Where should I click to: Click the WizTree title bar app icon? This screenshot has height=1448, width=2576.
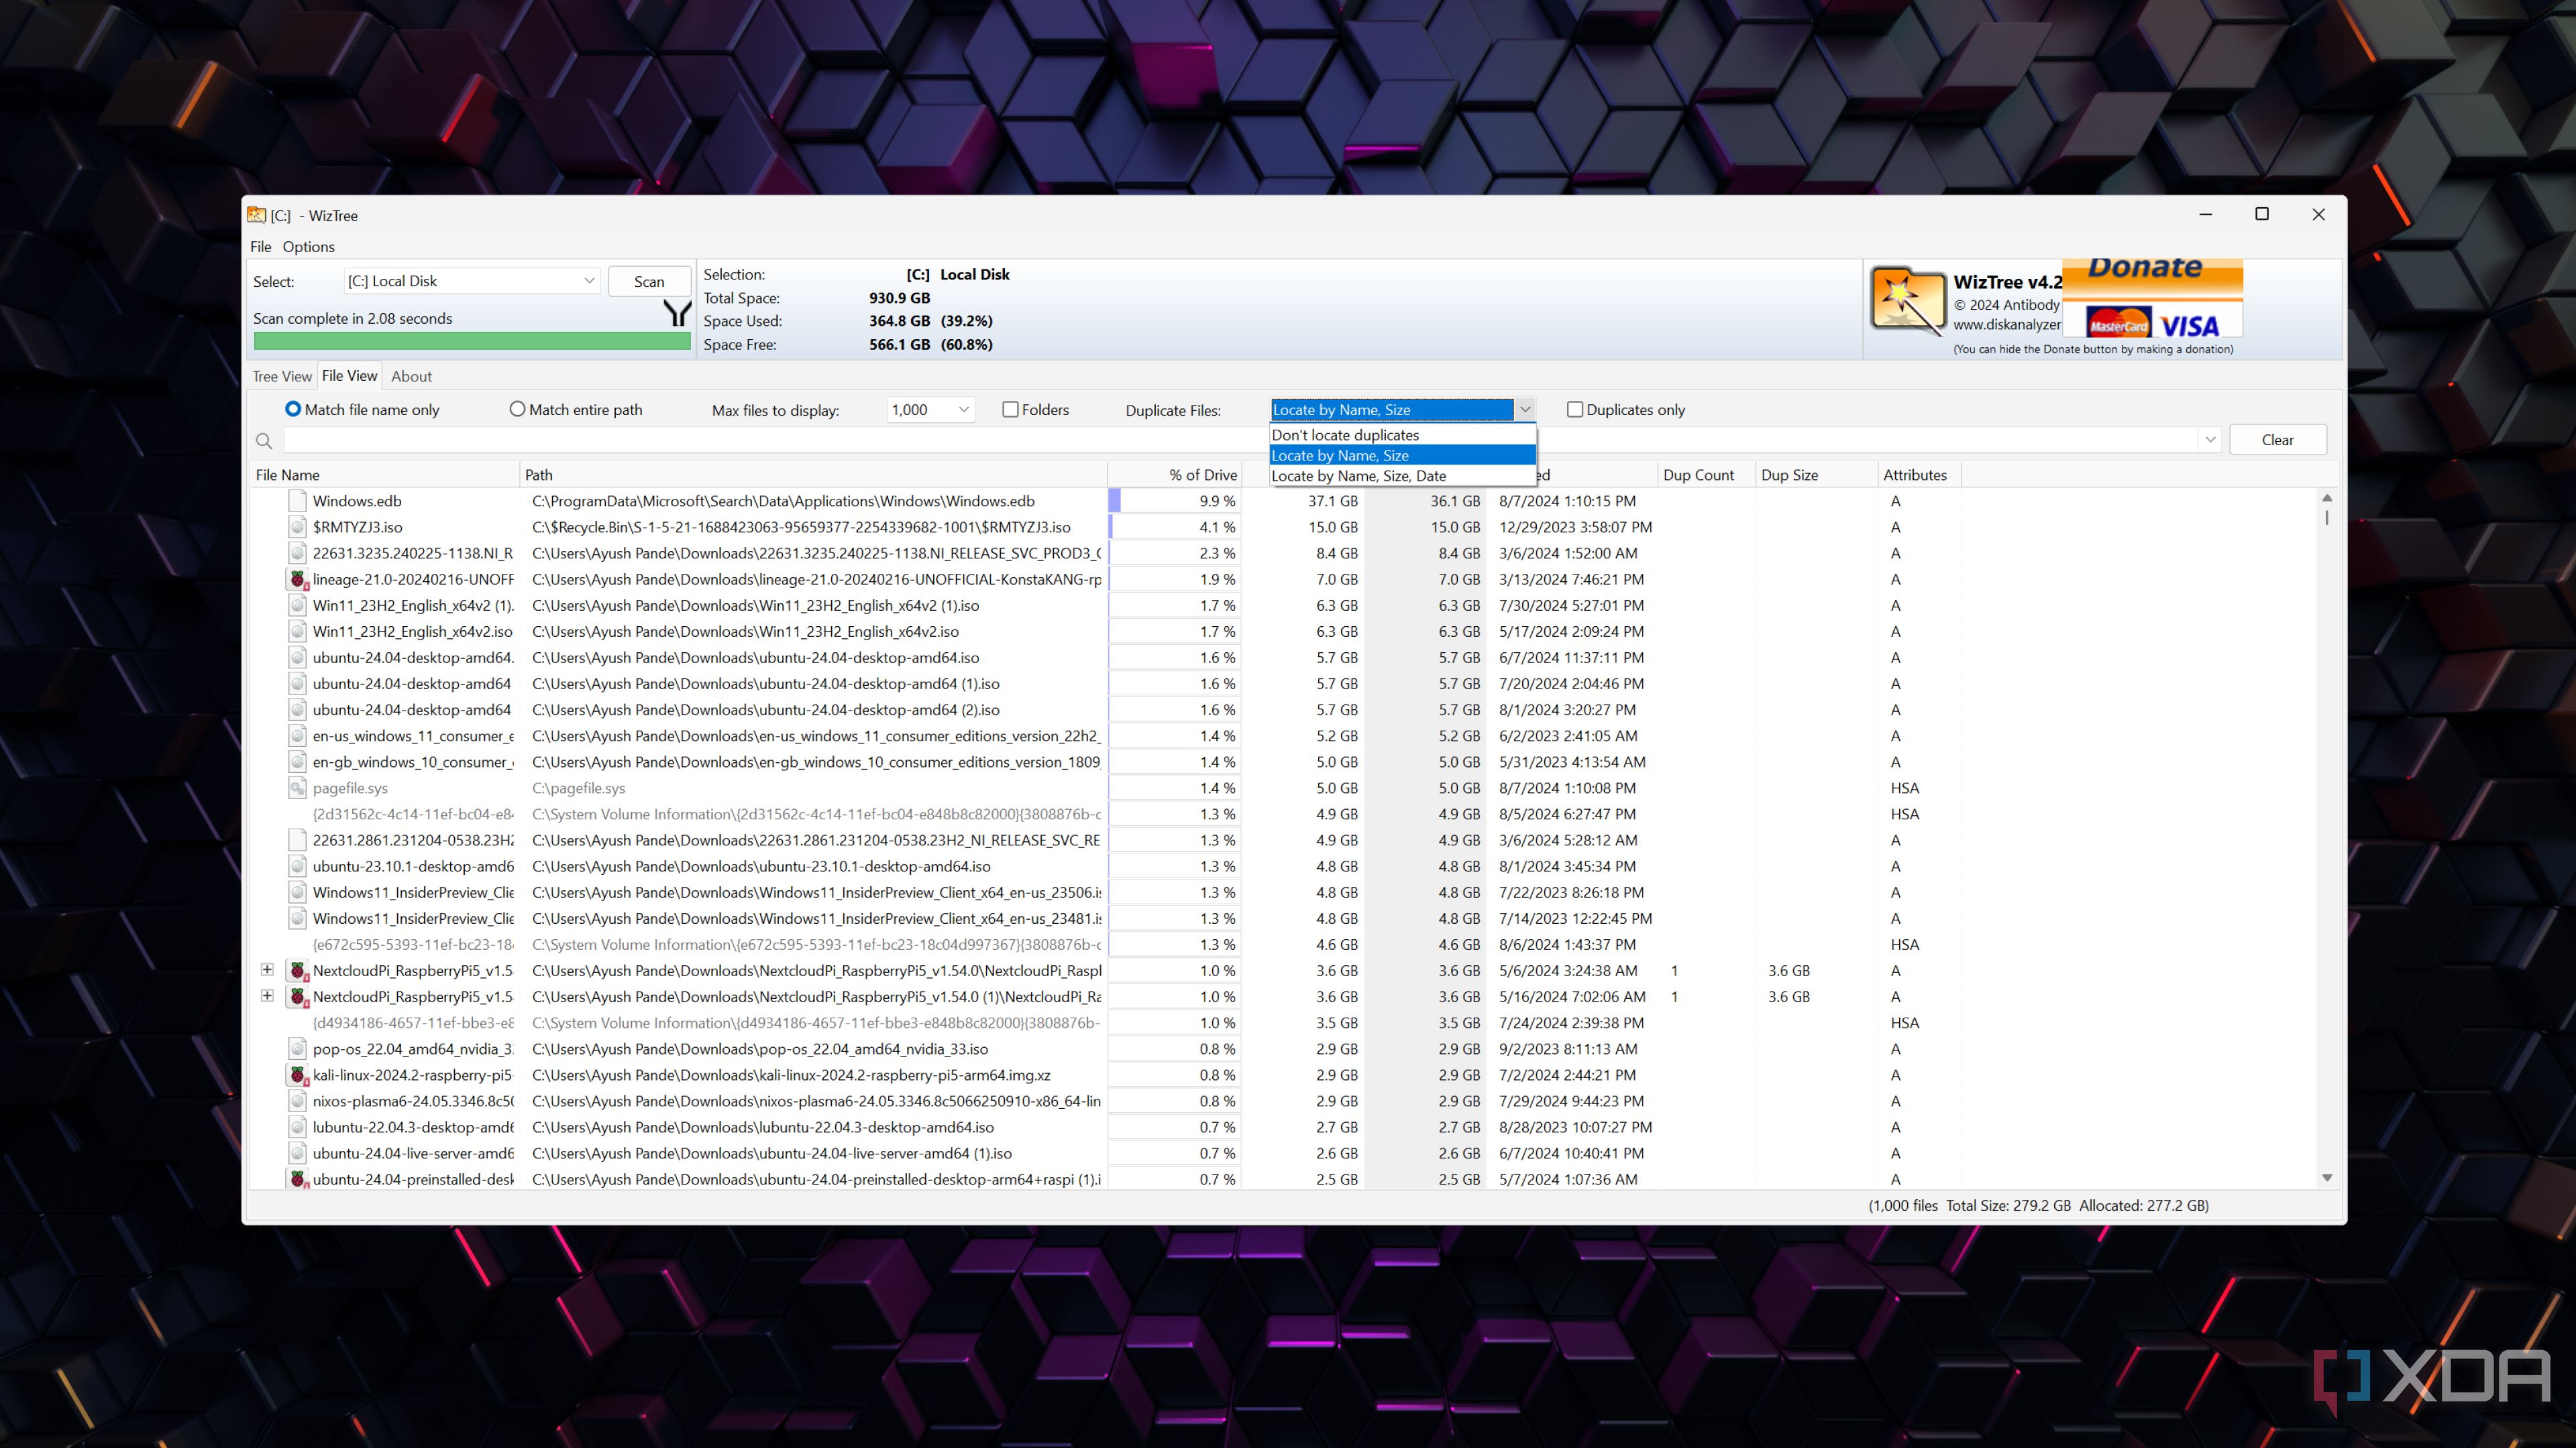(x=257, y=216)
